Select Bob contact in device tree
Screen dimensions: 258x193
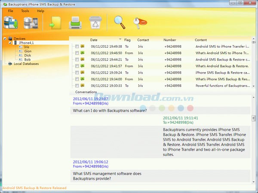pos(28,60)
